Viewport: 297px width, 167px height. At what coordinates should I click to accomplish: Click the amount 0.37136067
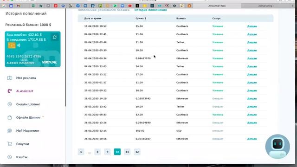(143, 139)
